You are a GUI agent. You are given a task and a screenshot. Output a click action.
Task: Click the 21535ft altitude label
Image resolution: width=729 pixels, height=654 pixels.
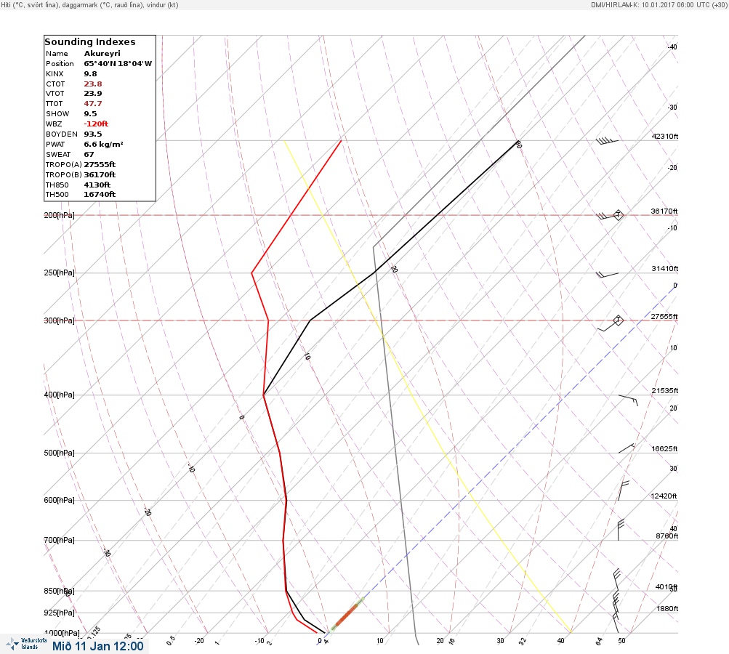coord(665,390)
